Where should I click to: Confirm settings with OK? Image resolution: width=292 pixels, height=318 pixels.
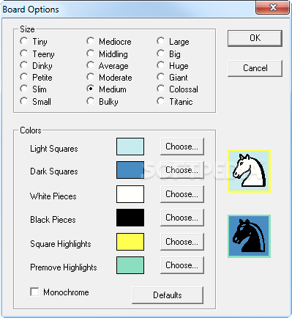click(x=255, y=38)
